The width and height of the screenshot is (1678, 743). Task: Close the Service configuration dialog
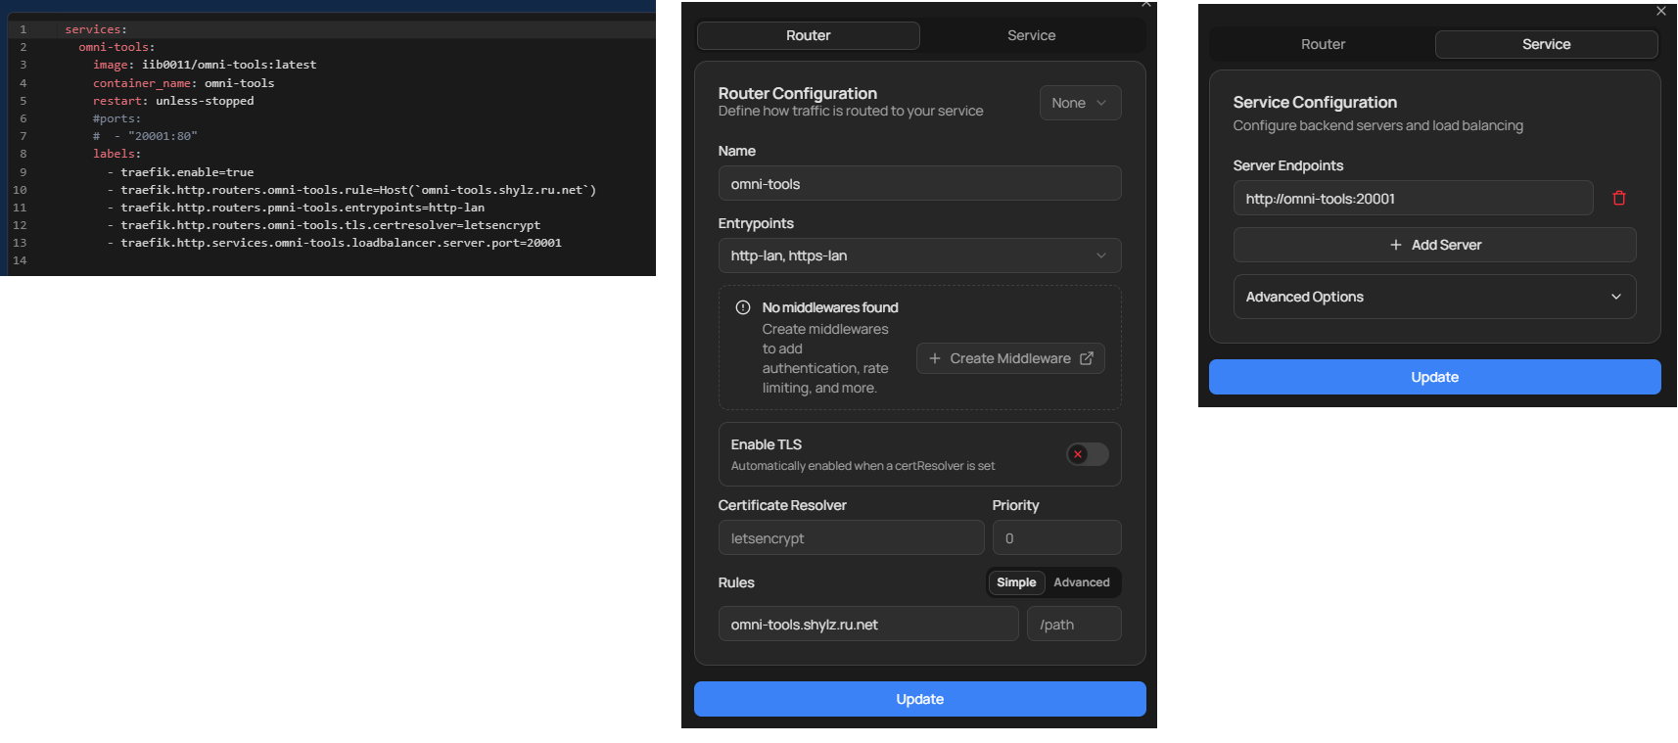[1660, 12]
